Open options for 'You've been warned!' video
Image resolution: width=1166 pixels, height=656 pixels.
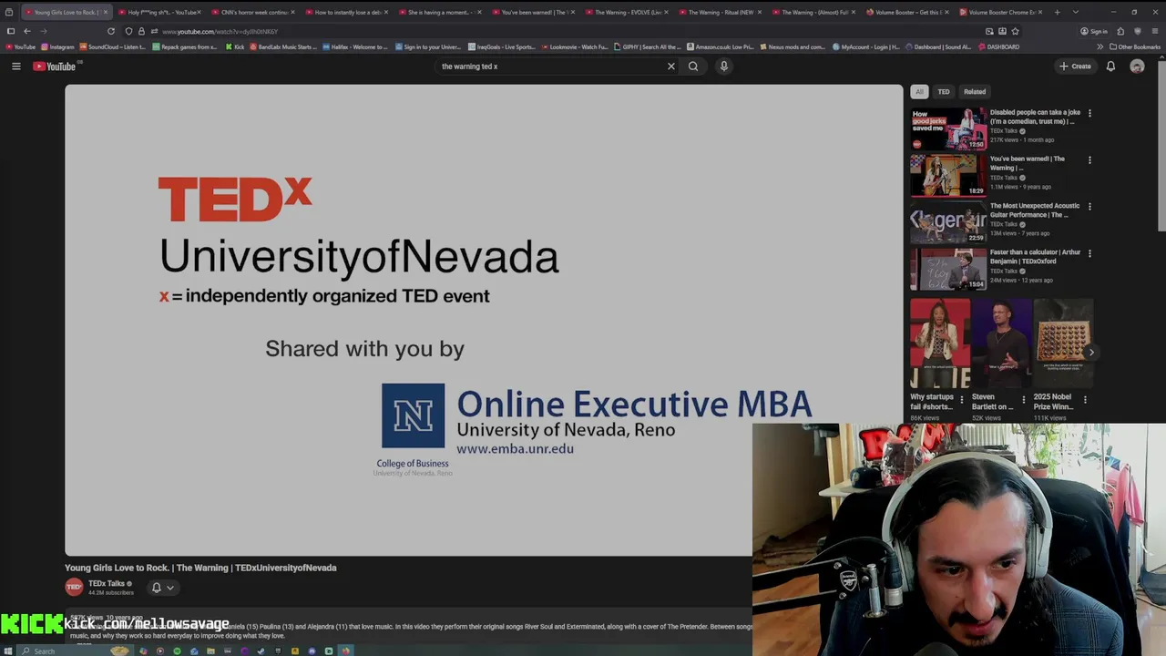coord(1089,160)
